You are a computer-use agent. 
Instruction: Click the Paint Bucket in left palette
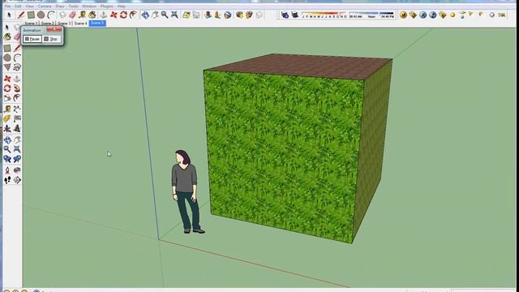coord(7,36)
